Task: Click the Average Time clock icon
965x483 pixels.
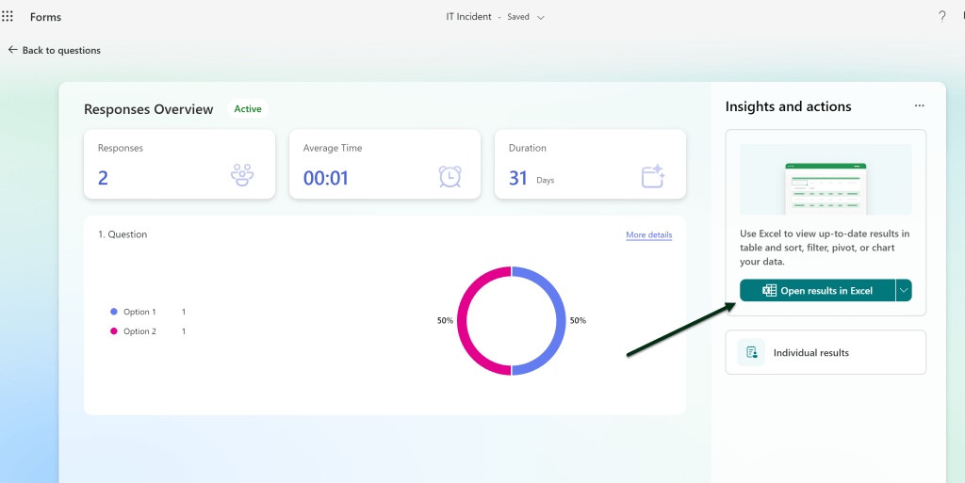Action: [450, 176]
